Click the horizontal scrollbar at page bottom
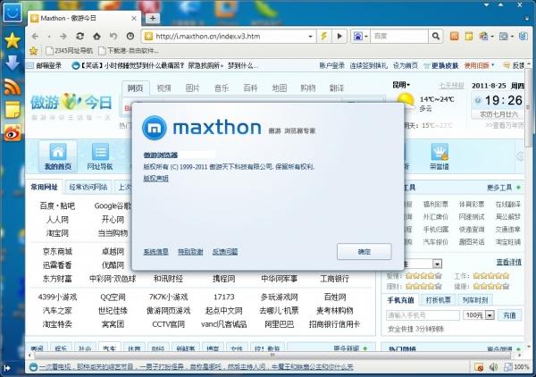The height and width of the screenshot is (377, 536). pyautogui.click(x=272, y=356)
